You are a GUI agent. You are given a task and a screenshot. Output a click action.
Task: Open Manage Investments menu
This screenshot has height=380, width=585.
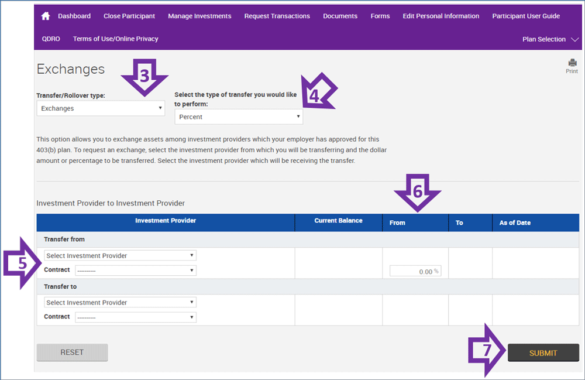[199, 16]
